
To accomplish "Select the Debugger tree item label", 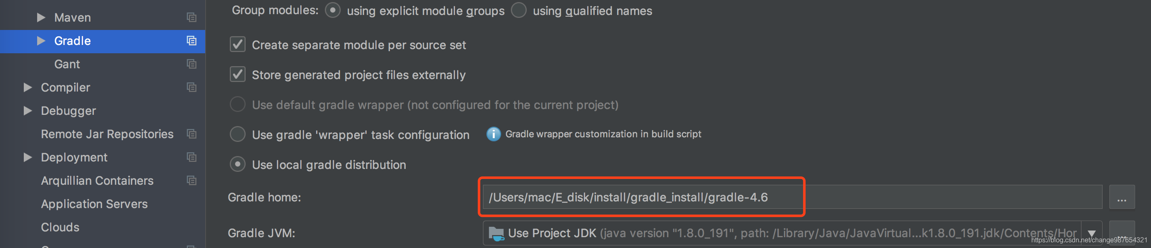I will (68, 111).
